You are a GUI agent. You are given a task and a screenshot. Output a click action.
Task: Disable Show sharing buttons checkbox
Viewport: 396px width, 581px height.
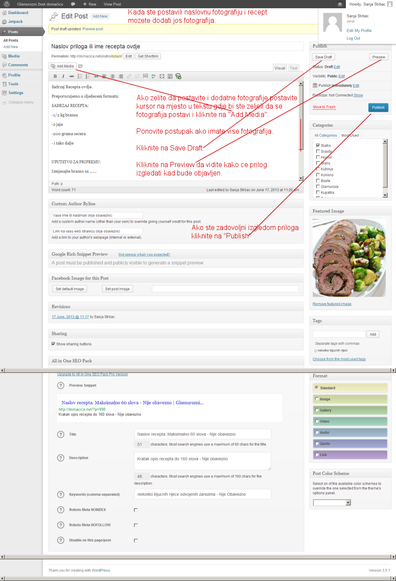pyautogui.click(x=53, y=344)
